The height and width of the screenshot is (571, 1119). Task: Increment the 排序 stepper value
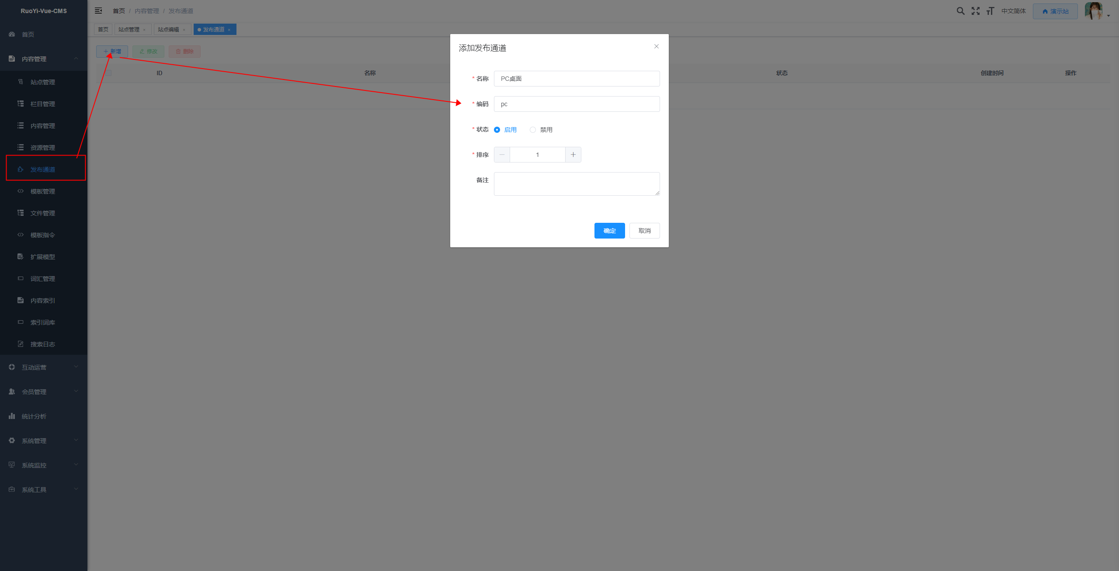pyautogui.click(x=573, y=154)
